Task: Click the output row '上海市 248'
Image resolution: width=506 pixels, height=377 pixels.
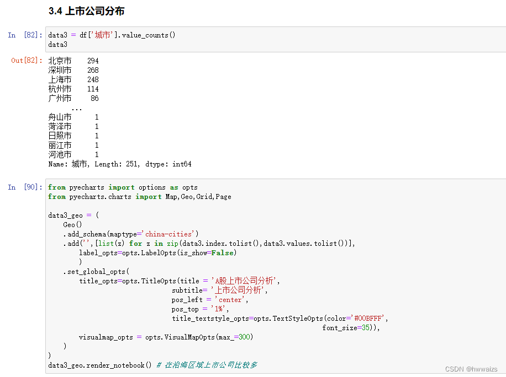Action: pyautogui.click(x=73, y=79)
